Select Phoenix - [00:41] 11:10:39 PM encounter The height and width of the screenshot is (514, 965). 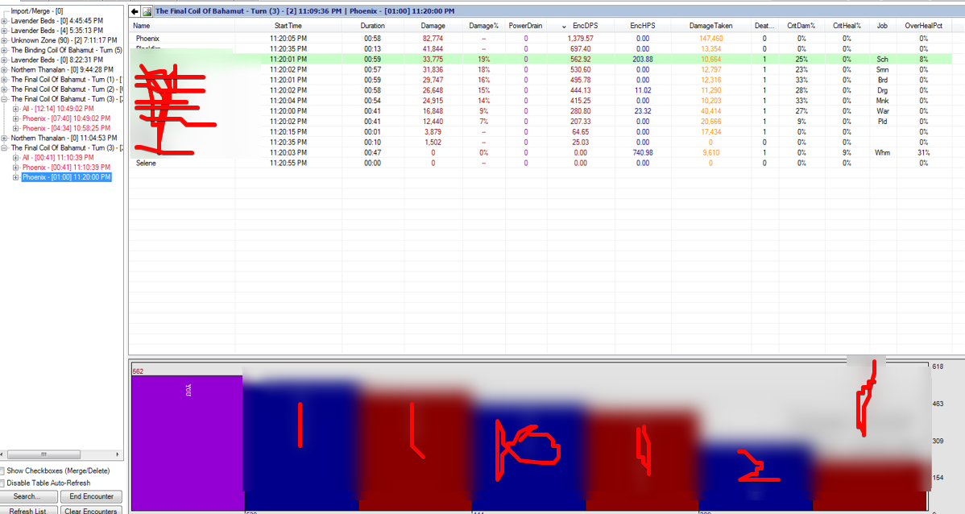67,168
